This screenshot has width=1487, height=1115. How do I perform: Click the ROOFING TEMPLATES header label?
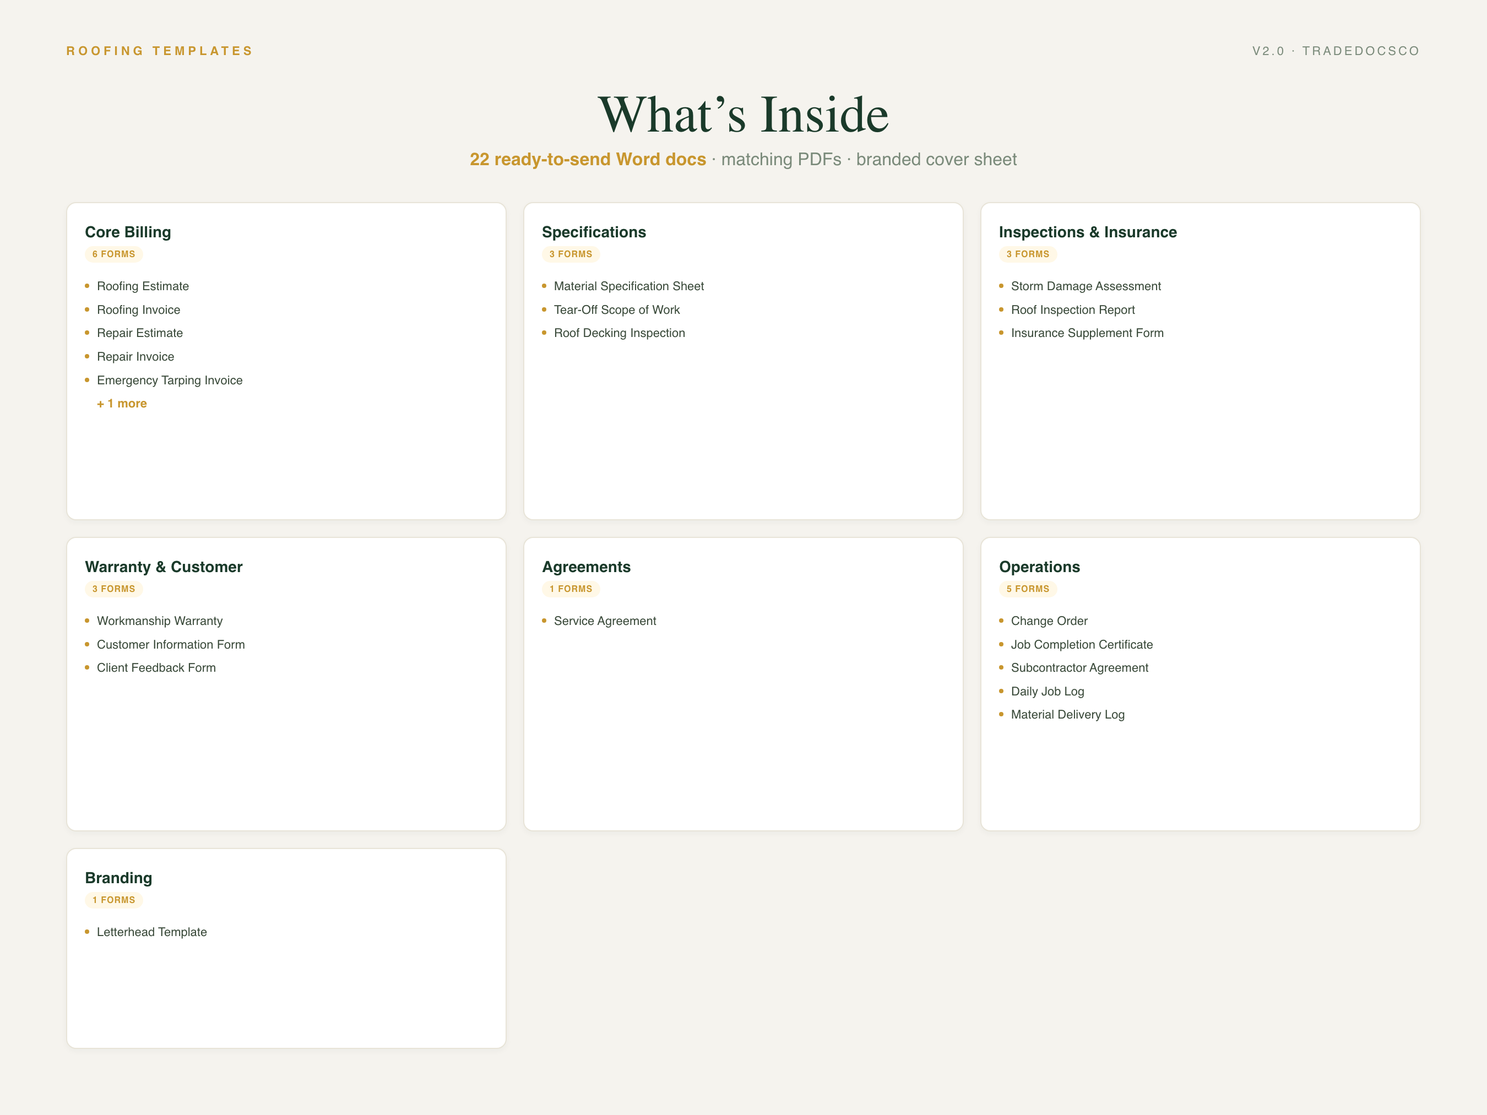[159, 51]
